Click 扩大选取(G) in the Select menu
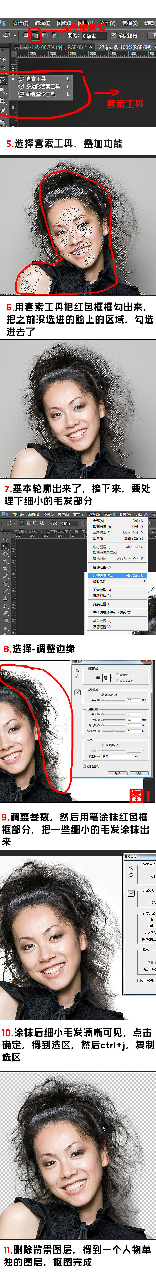This screenshot has width=156, height=1272. (118, 590)
